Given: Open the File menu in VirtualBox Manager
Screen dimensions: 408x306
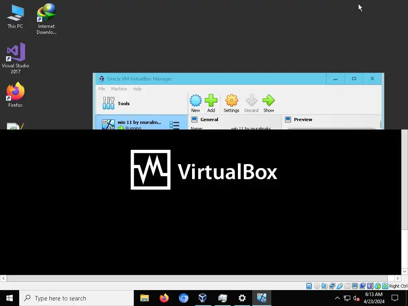Looking at the screenshot, I should 102,89.
